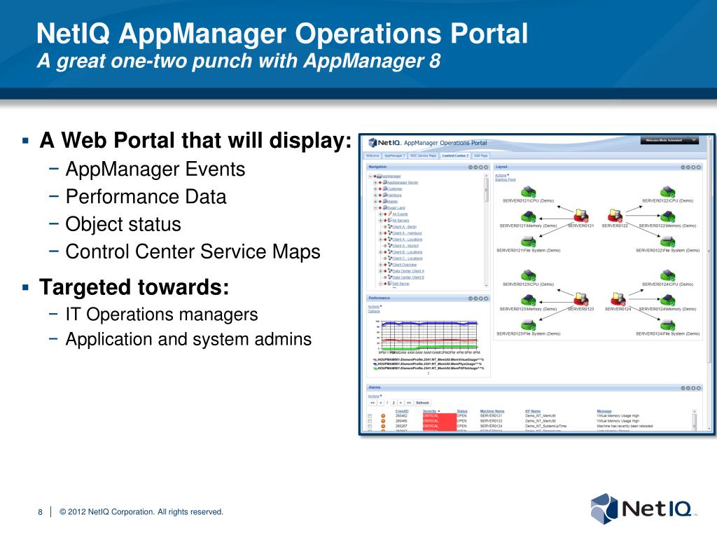The image size is (717, 538).
Task: Sort alarms by the Severity column header
Action: [x=430, y=411]
